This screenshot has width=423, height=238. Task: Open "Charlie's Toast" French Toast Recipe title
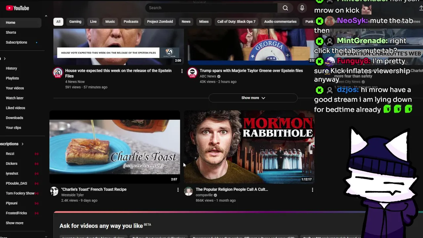pyautogui.click(x=94, y=189)
